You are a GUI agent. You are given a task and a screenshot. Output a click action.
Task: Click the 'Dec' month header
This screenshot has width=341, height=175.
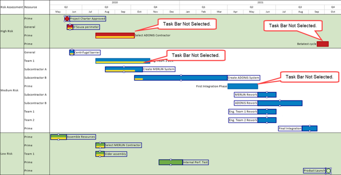point(171,12)
